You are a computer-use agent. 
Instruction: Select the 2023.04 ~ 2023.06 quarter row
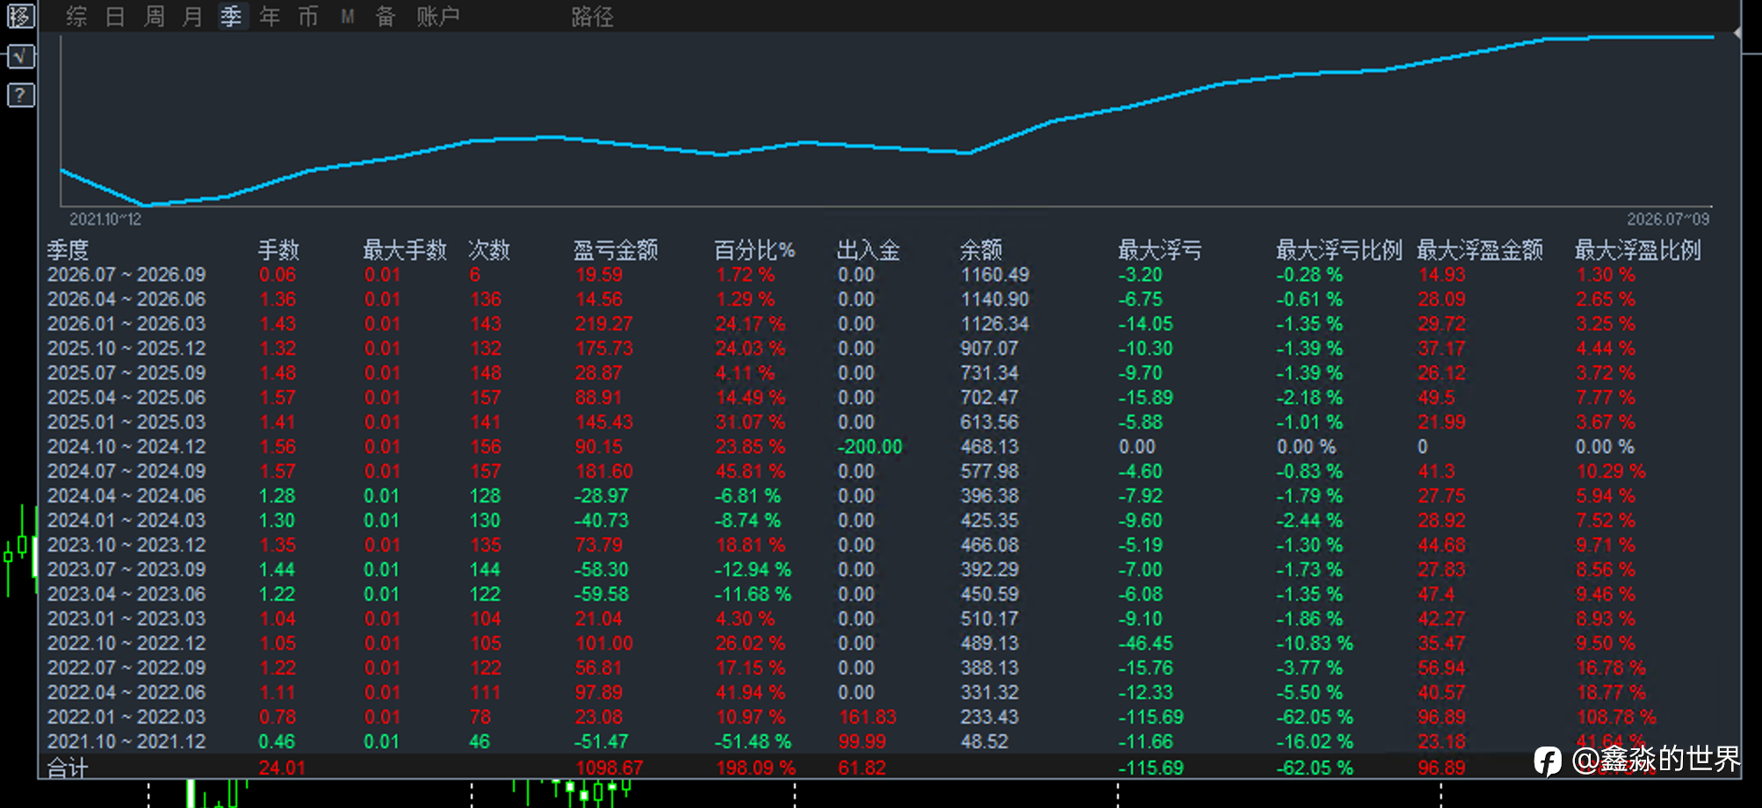coord(889,595)
